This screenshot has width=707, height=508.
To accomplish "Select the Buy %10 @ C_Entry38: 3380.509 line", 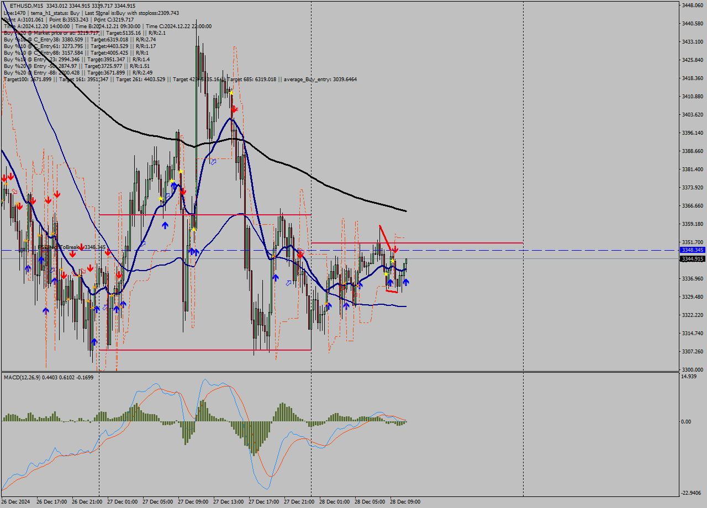I will pos(80,39).
